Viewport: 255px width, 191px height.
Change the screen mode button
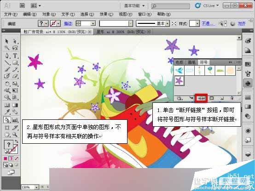(x=11, y=172)
